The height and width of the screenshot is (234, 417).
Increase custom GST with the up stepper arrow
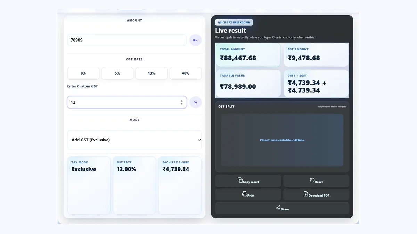click(181, 101)
